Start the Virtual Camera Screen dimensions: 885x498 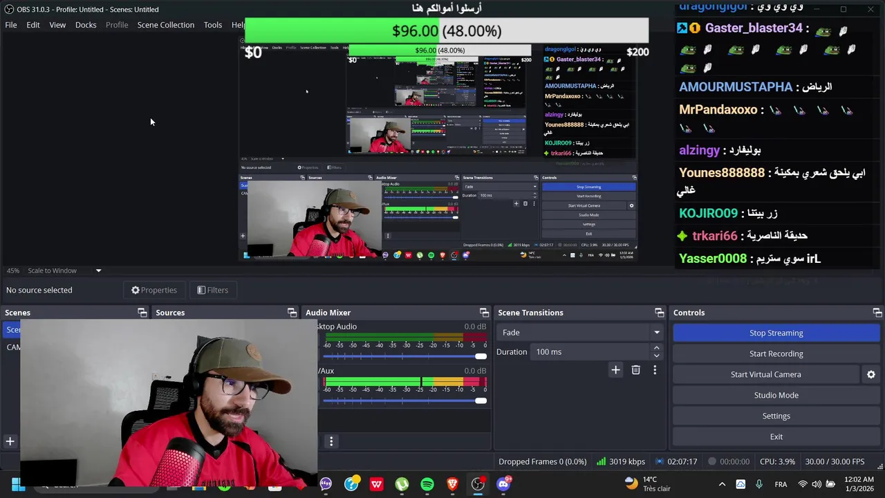(x=766, y=374)
